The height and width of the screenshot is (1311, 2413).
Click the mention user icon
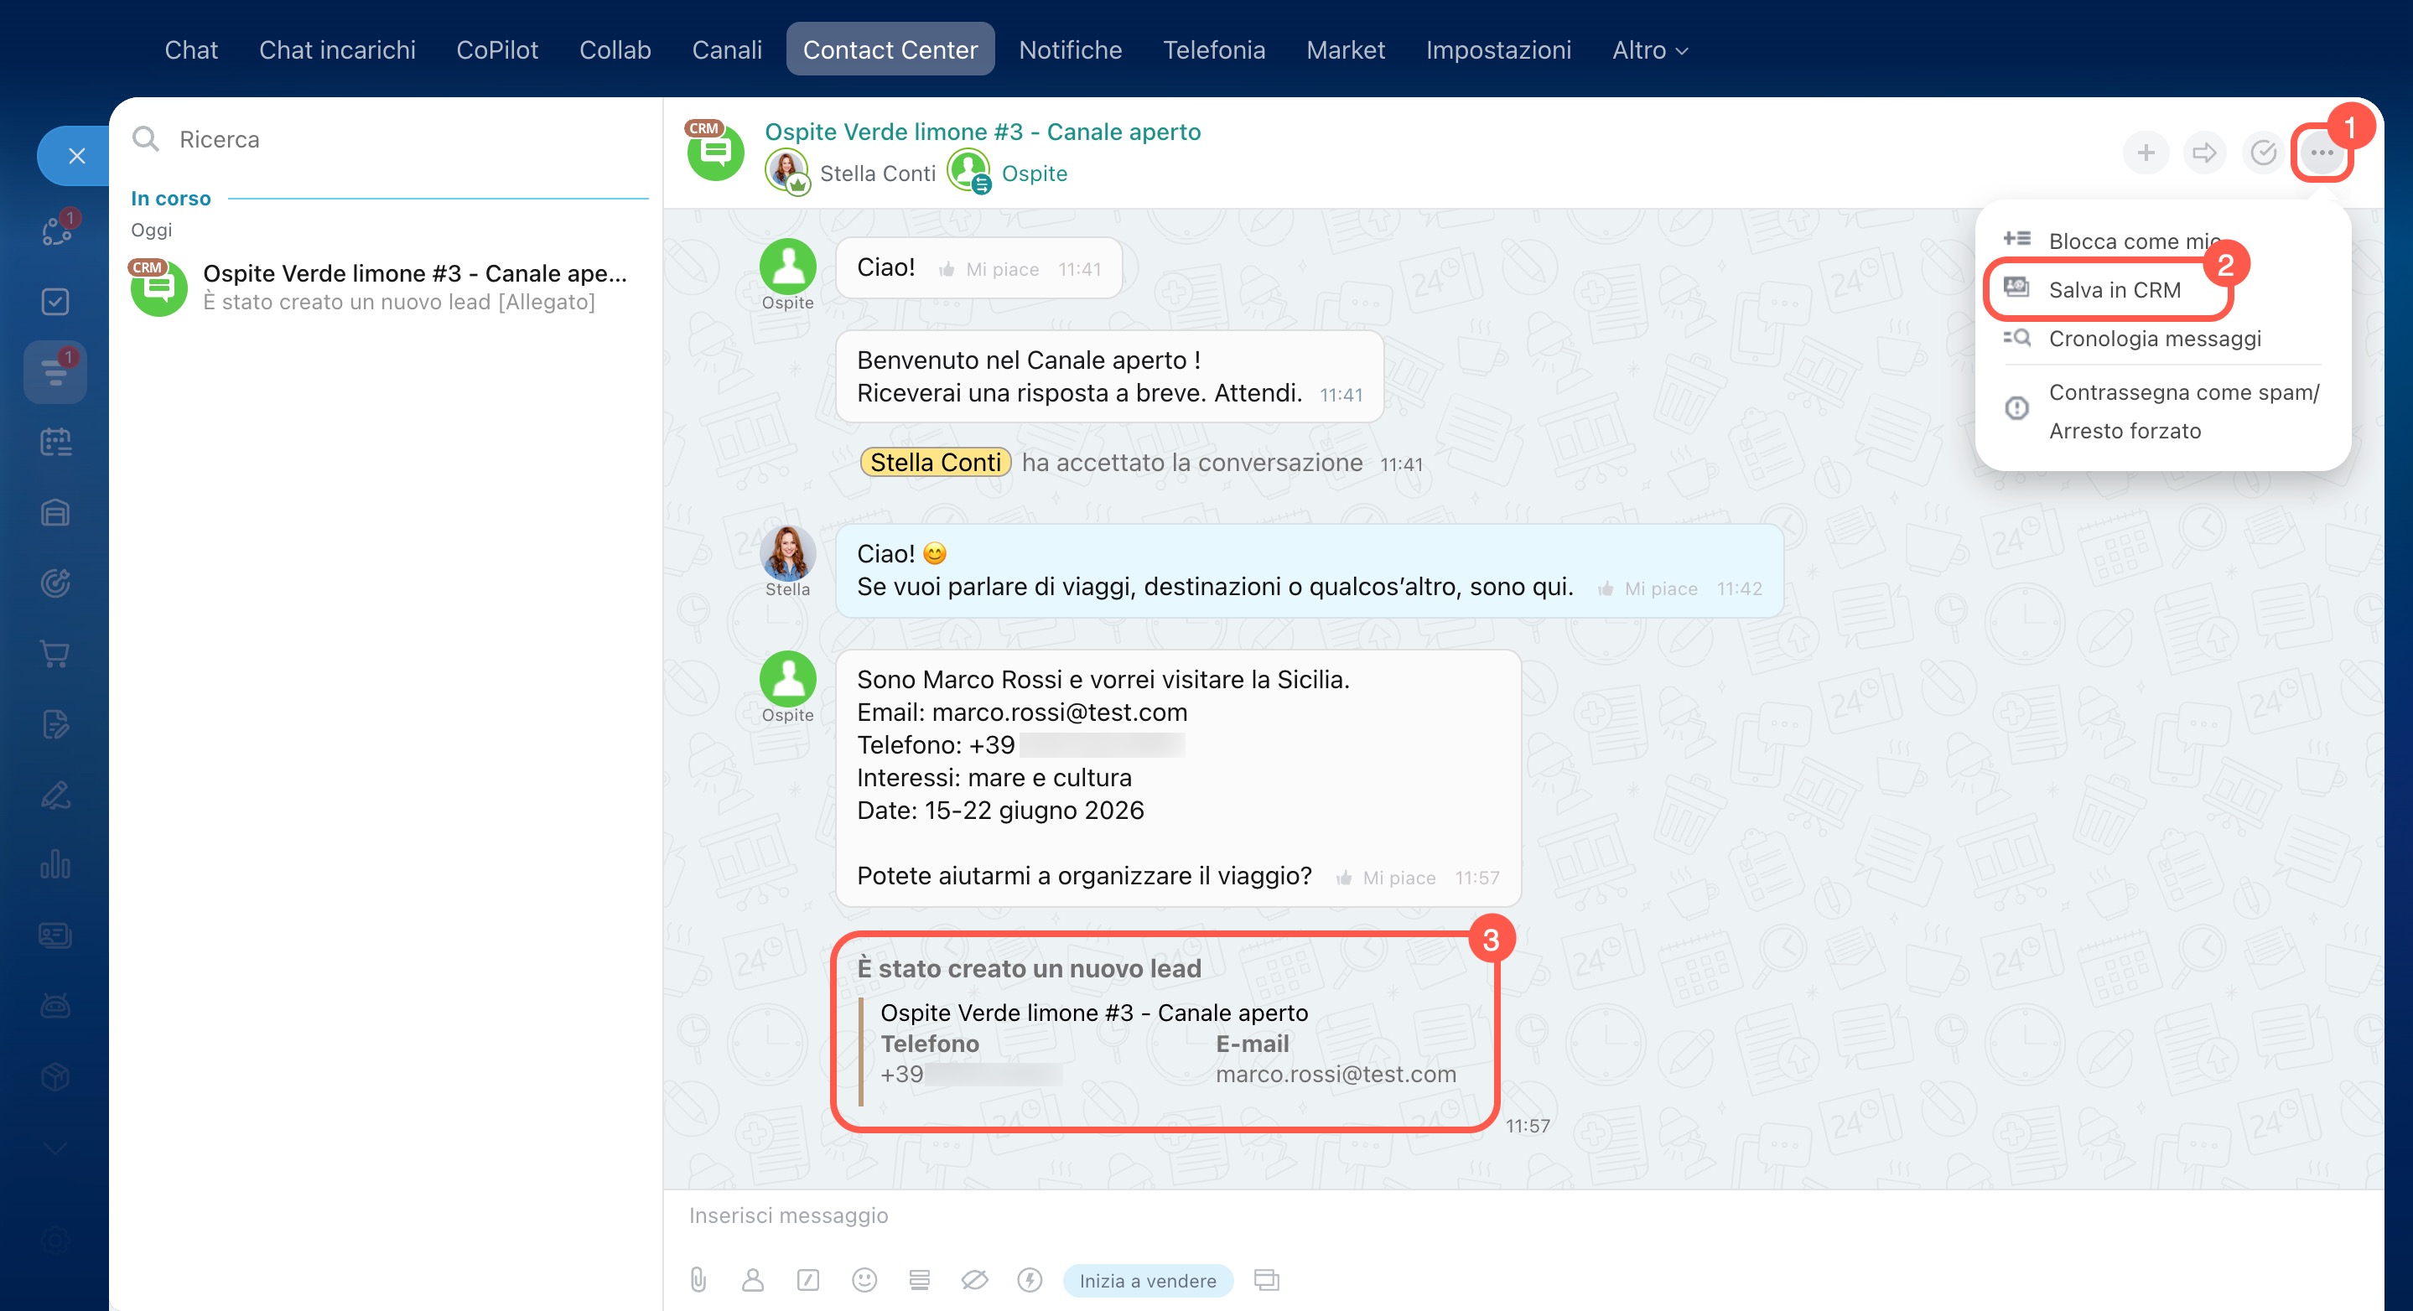752,1279
